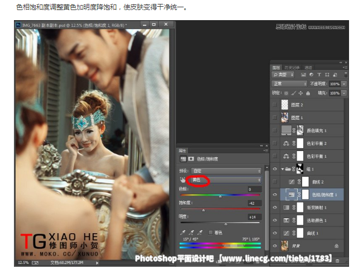Viewport: 363px width, 269px height.
Task: Open the 填充 fill arrow
Action: tap(344, 93)
